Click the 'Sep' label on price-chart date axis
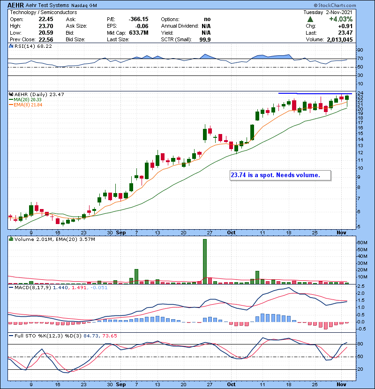Screen dimensions: 375x389 coord(121,233)
